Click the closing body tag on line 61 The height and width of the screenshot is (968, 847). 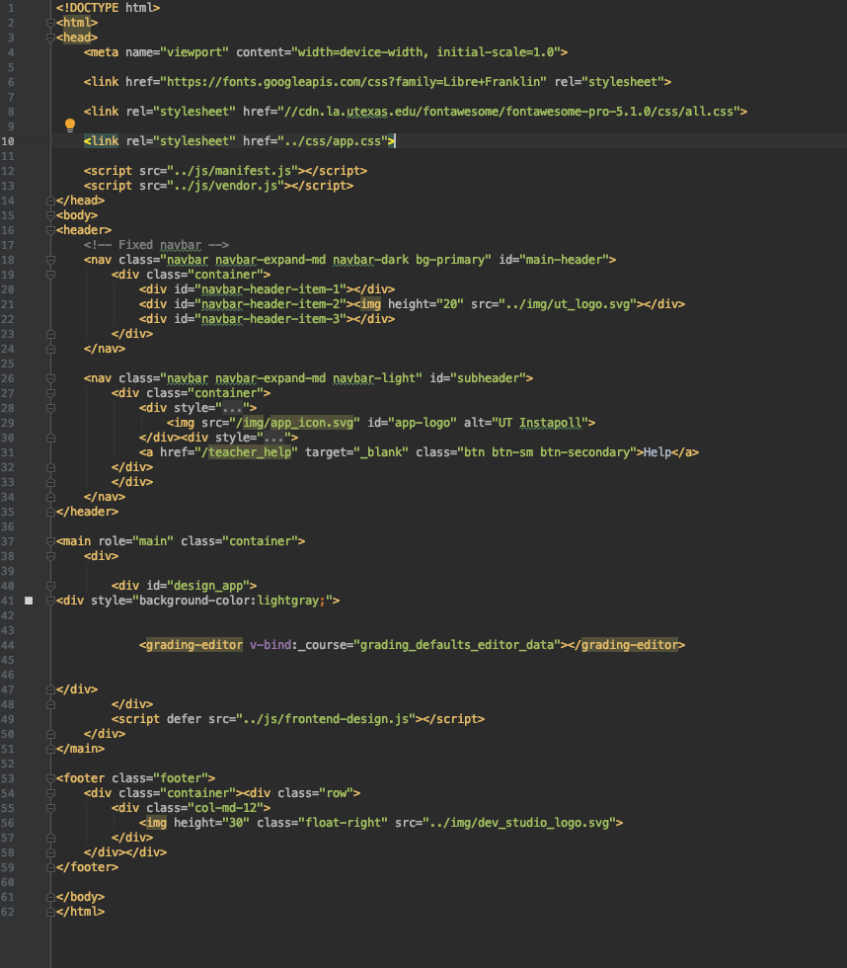pos(80,897)
